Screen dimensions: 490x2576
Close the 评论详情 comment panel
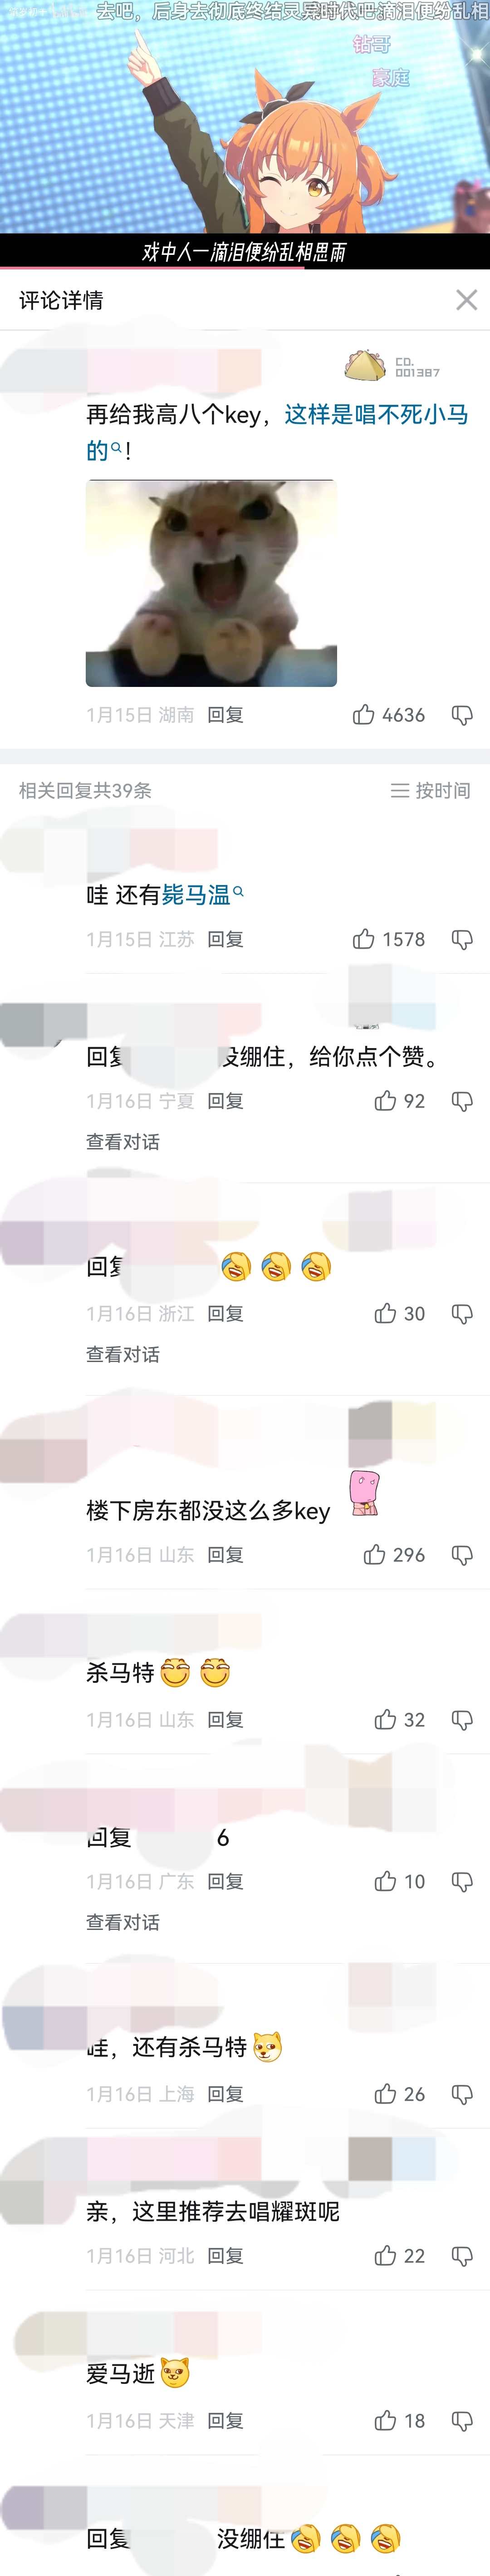pos(466,300)
